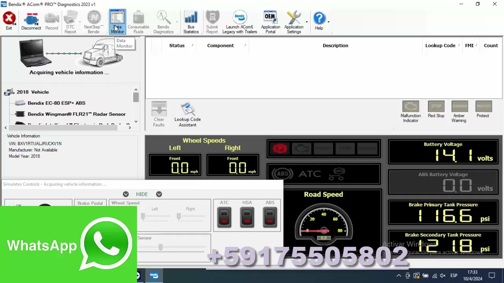Screen dimensions: 504x283
Task: Click the muted volume tray icon
Action: coord(443,276)
